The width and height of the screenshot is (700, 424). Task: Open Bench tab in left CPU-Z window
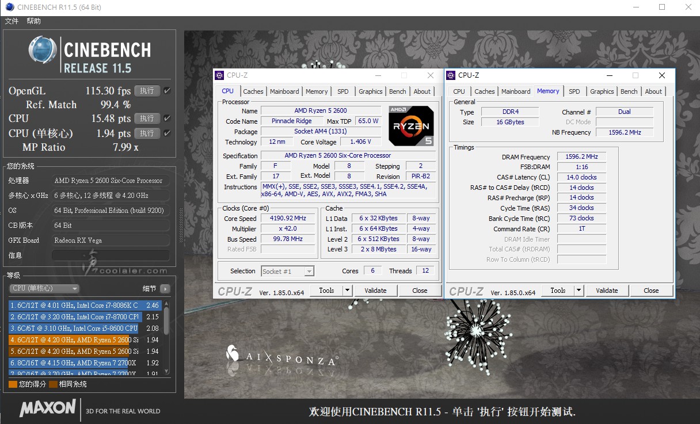pos(398,91)
